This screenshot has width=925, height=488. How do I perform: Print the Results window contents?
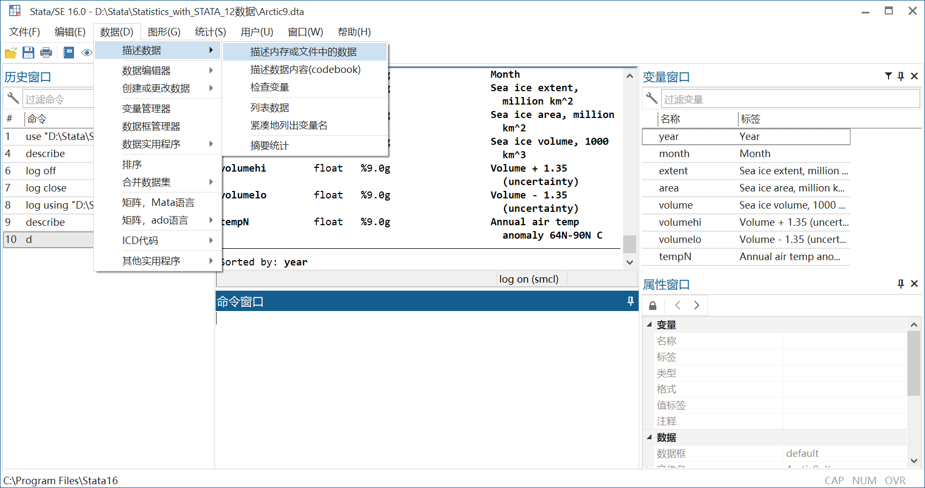[x=46, y=53]
